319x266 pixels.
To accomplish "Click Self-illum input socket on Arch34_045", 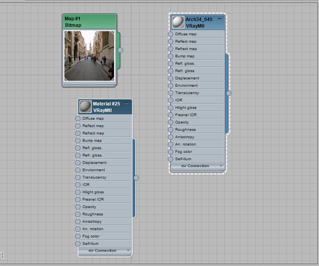I will click(171, 159).
